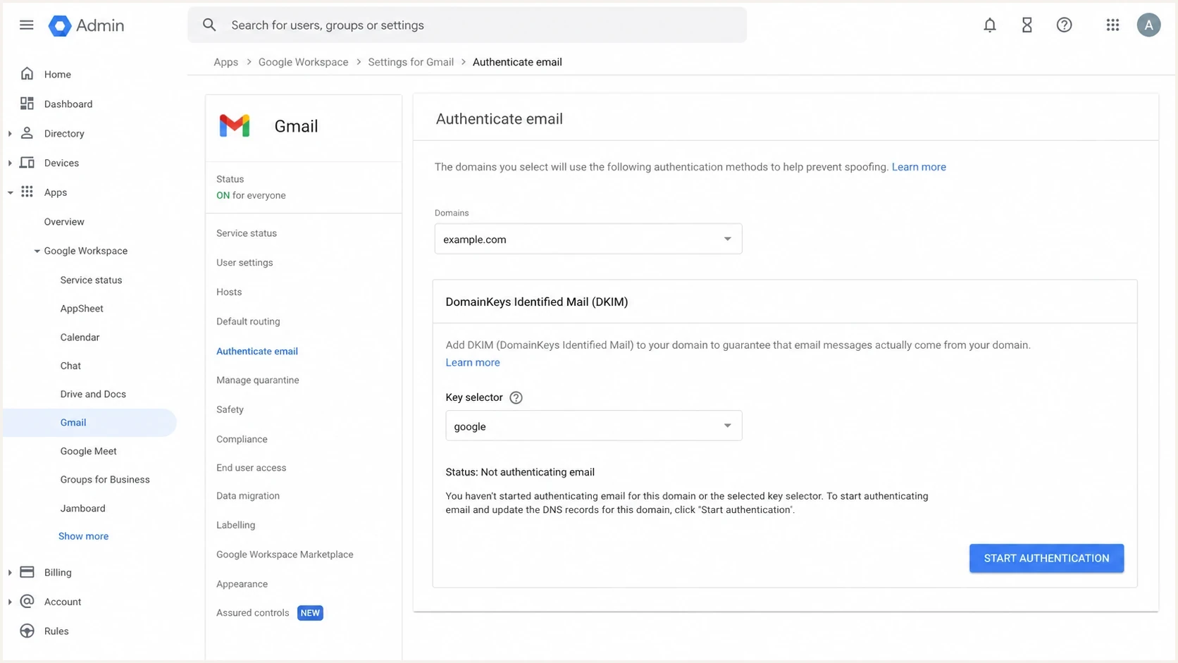Open Appearance settings
Image resolution: width=1178 pixels, height=663 pixels.
(242, 584)
